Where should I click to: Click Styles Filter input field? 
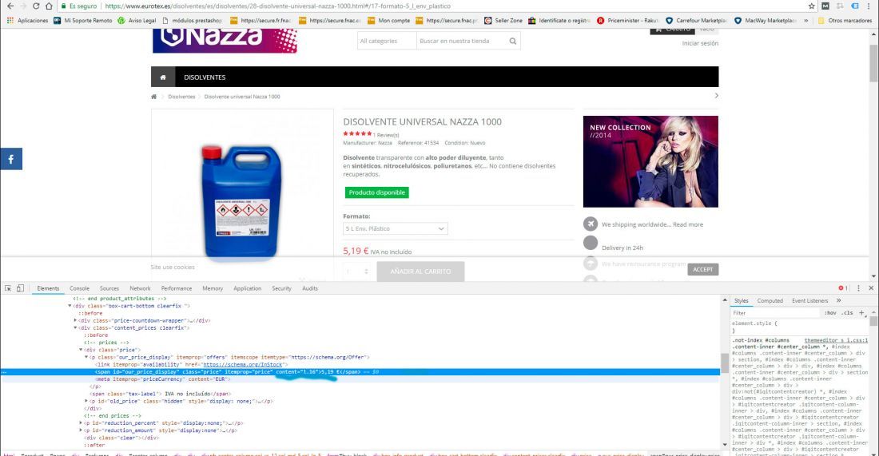[x=776, y=313]
